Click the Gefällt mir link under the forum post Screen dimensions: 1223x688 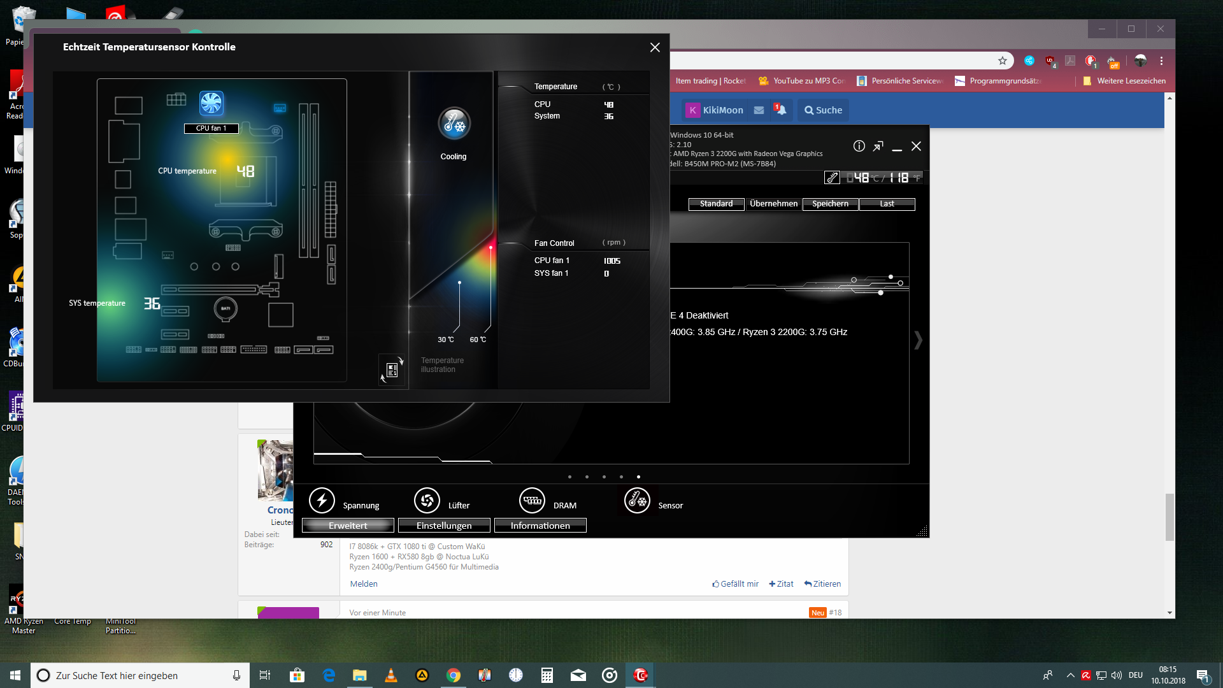coord(735,584)
